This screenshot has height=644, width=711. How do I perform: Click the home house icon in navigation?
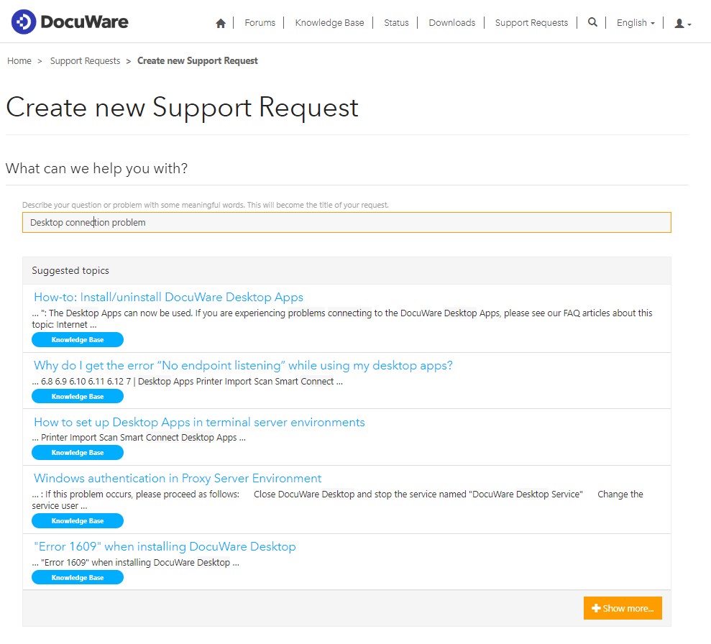(221, 22)
